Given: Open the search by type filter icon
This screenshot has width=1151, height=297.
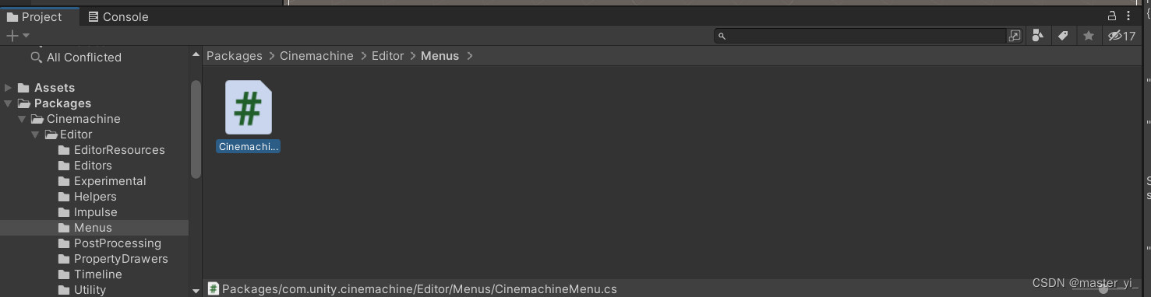Looking at the screenshot, I should [x=1037, y=36].
